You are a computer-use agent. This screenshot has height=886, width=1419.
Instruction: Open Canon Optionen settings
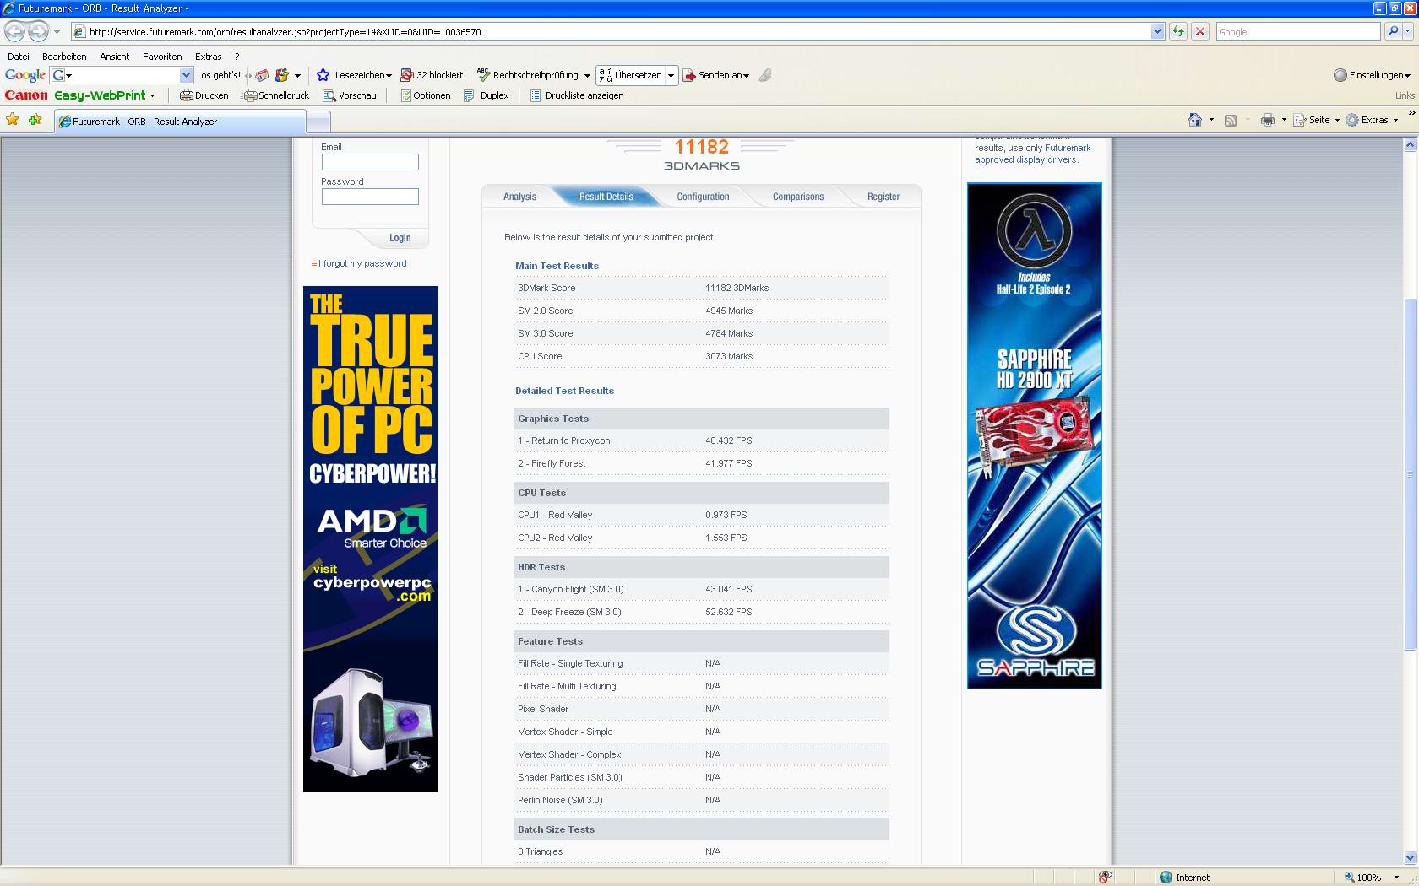(x=426, y=95)
